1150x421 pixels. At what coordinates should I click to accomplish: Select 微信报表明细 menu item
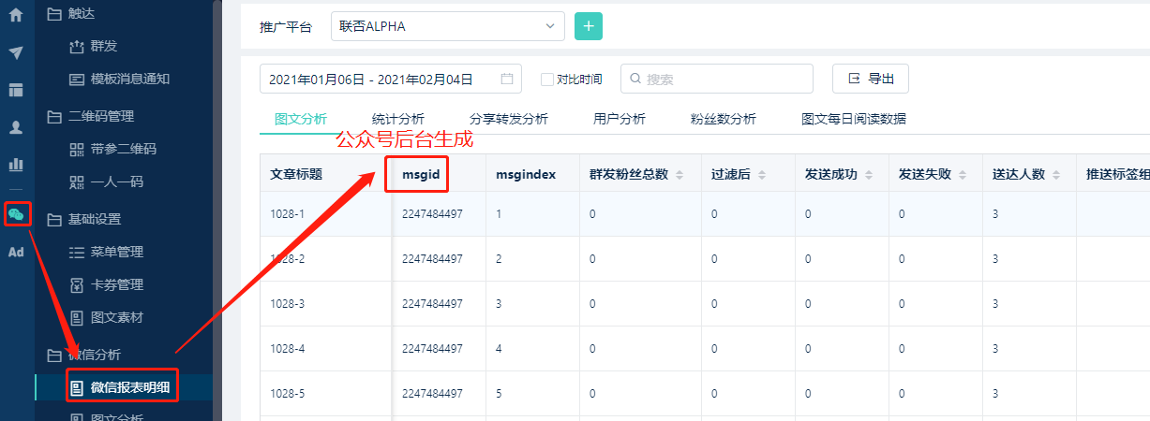[x=123, y=387]
